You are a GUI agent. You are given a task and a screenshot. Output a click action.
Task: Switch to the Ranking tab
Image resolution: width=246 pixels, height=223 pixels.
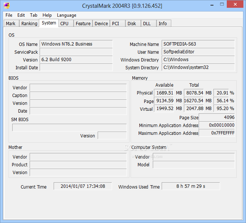tap(29, 23)
